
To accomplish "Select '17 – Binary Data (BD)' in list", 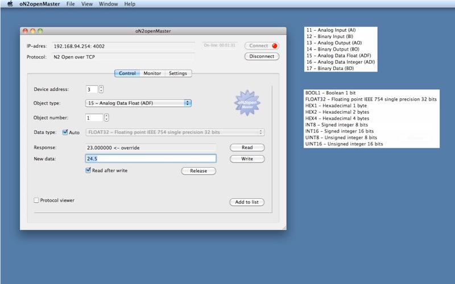I will 330,68.
